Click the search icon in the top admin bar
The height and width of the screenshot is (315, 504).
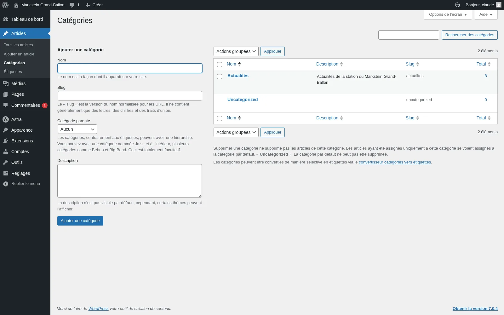[458, 5]
